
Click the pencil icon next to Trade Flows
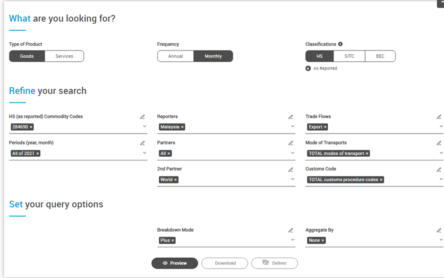coord(439,117)
